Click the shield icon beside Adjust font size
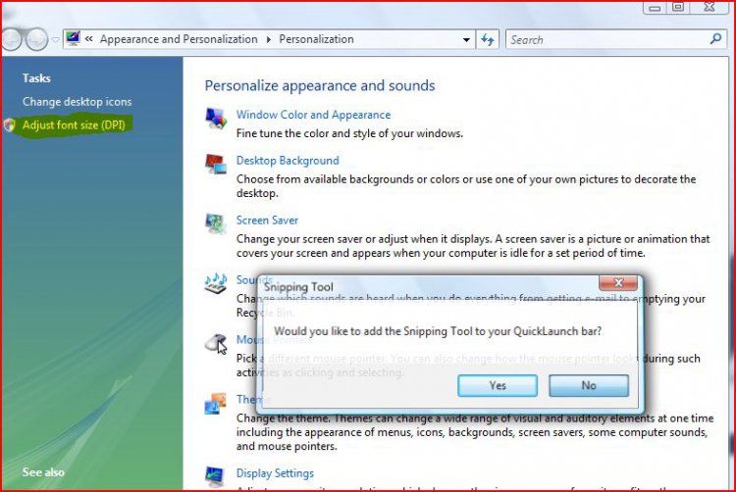 pyautogui.click(x=10, y=124)
